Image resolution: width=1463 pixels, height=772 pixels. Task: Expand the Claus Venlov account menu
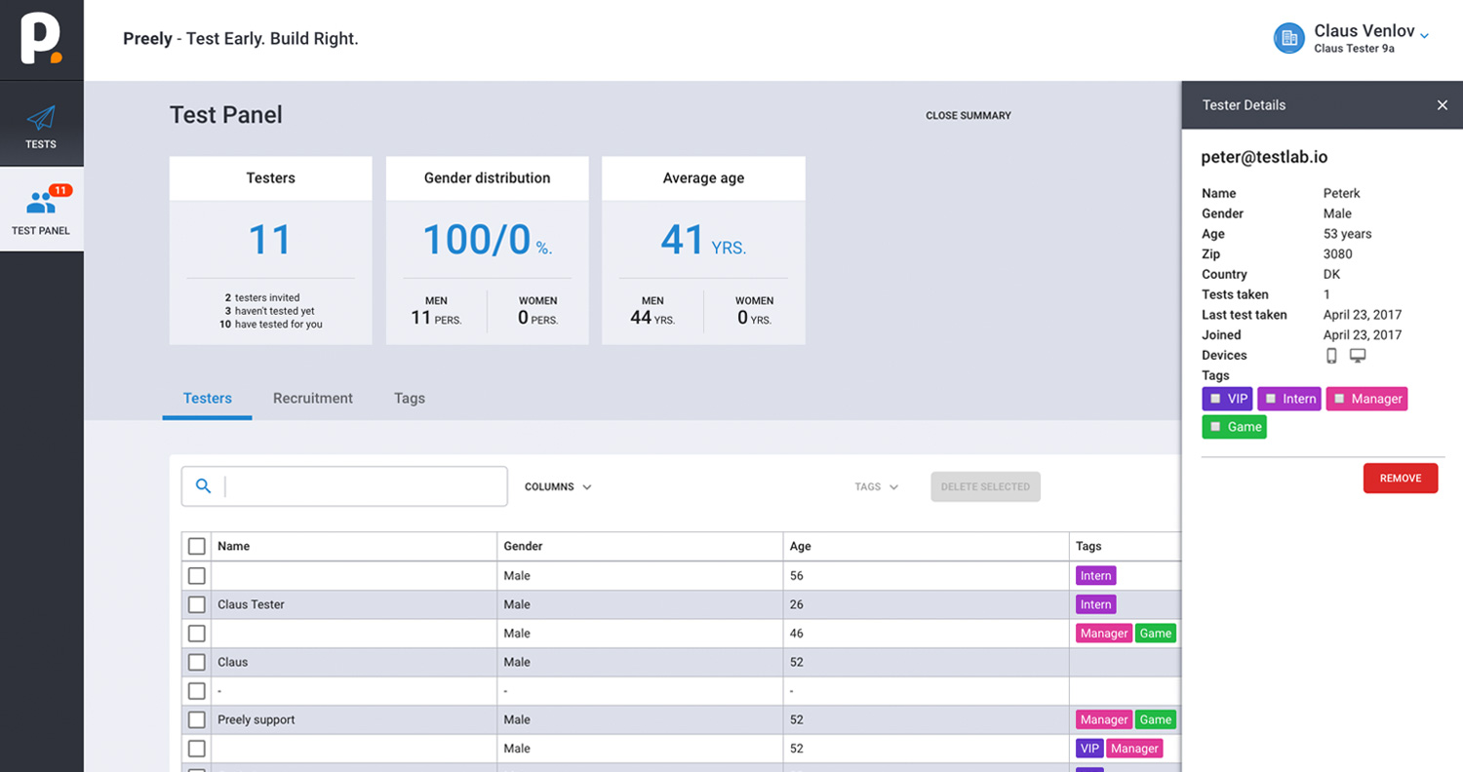[1424, 36]
